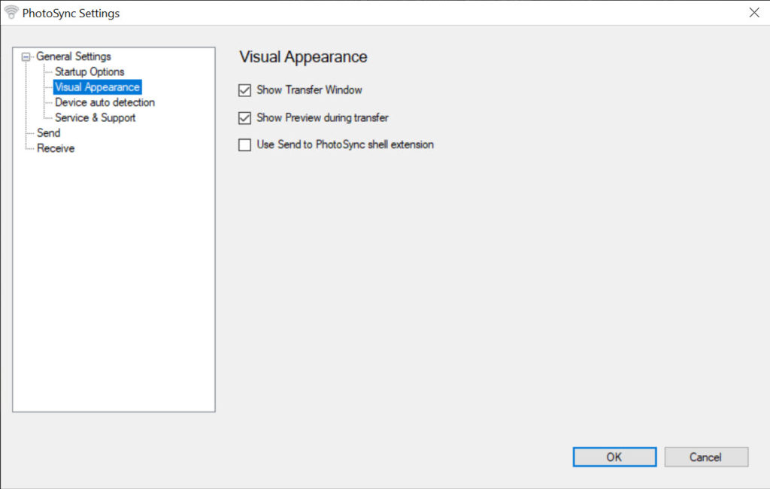The width and height of the screenshot is (770, 489).
Task: Select Visual Appearance tree item
Action: click(x=97, y=87)
